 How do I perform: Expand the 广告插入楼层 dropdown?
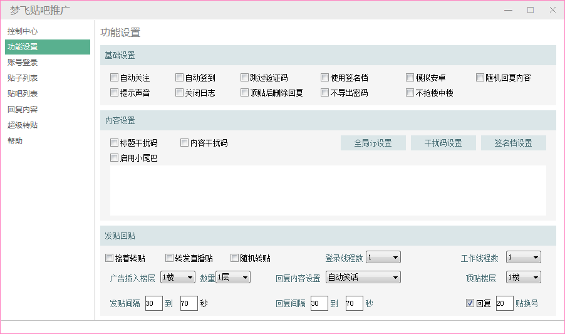(x=178, y=278)
